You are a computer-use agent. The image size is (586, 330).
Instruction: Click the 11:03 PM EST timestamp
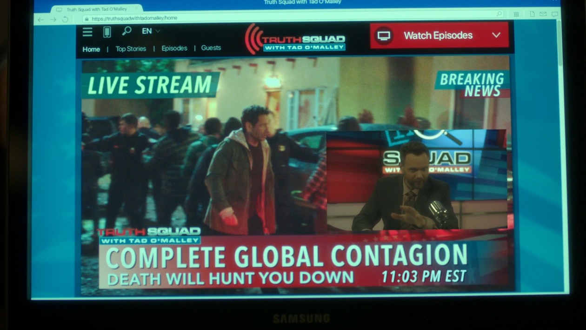click(424, 276)
